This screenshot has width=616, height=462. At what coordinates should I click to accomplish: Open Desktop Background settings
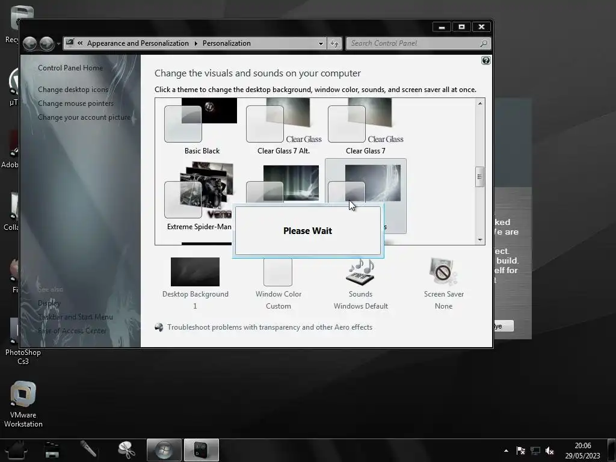point(196,272)
